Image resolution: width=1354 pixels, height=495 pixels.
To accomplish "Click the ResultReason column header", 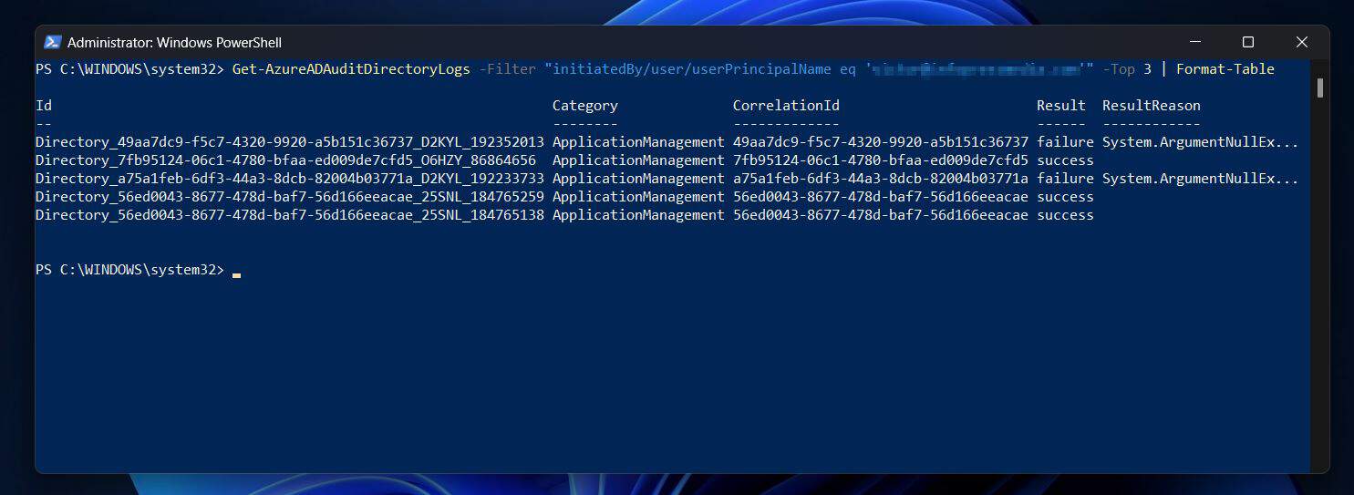I will click(1152, 106).
